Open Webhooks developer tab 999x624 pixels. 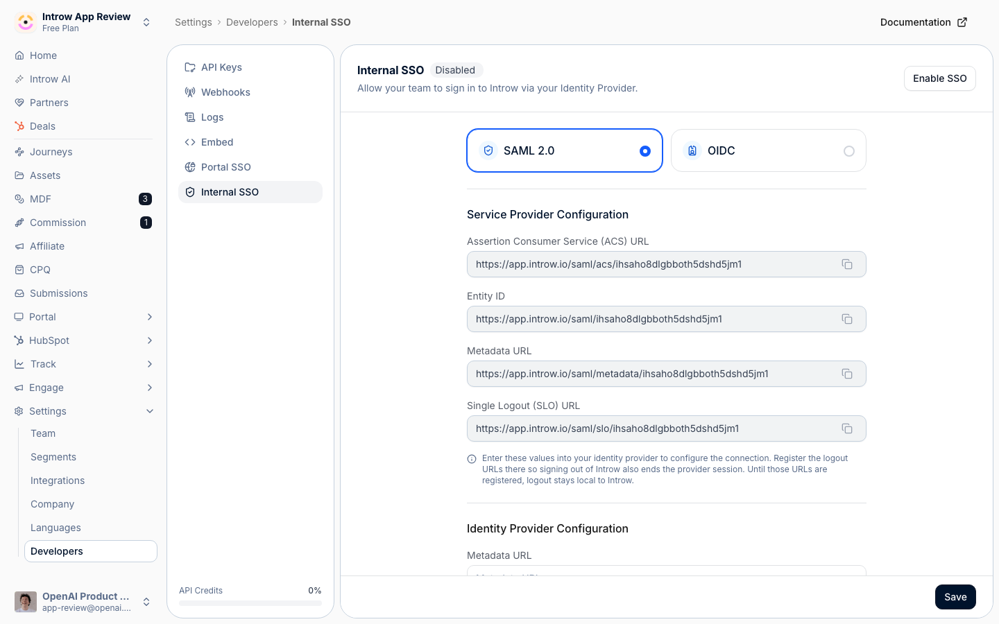[x=250, y=92]
